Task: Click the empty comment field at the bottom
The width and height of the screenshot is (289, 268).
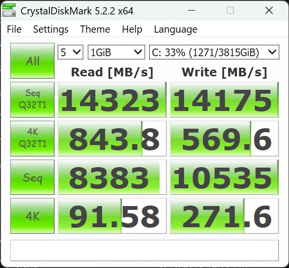Action: pyautogui.click(x=145, y=250)
